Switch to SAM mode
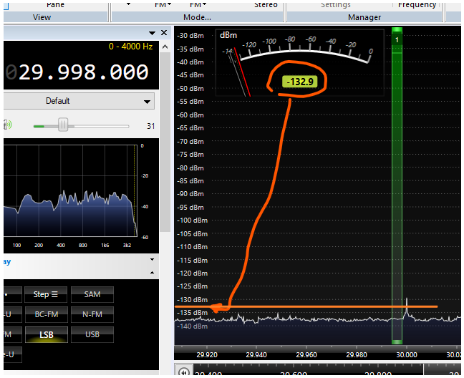The height and width of the screenshot is (378, 464). pos(92,294)
